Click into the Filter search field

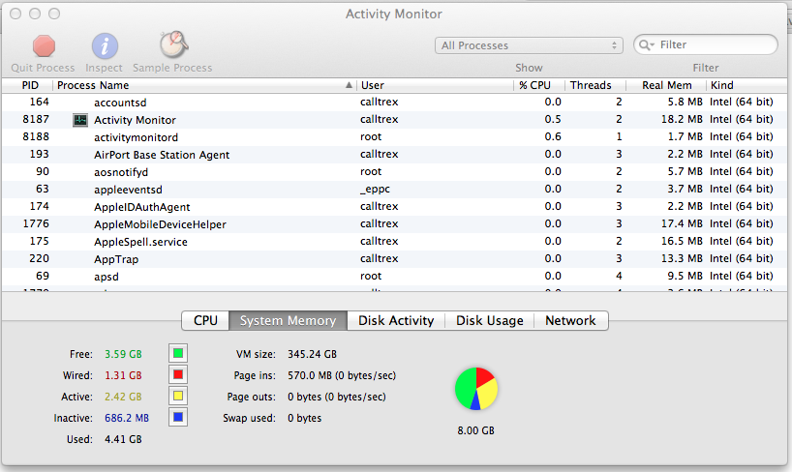click(x=705, y=44)
